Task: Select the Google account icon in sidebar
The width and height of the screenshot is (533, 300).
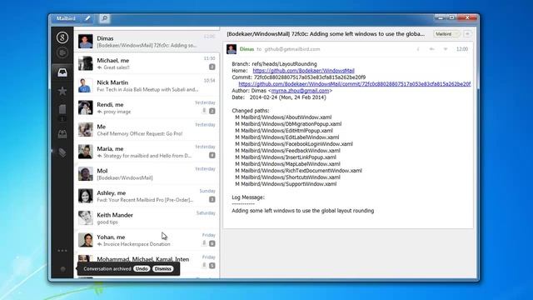Action: (62, 37)
